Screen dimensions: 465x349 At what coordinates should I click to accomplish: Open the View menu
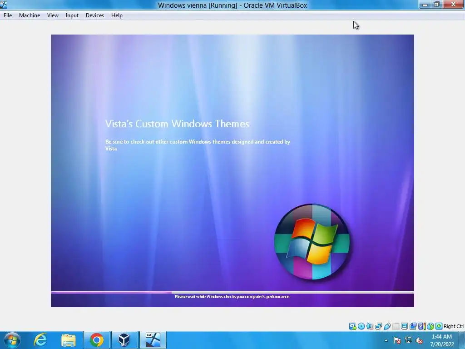[x=53, y=15]
